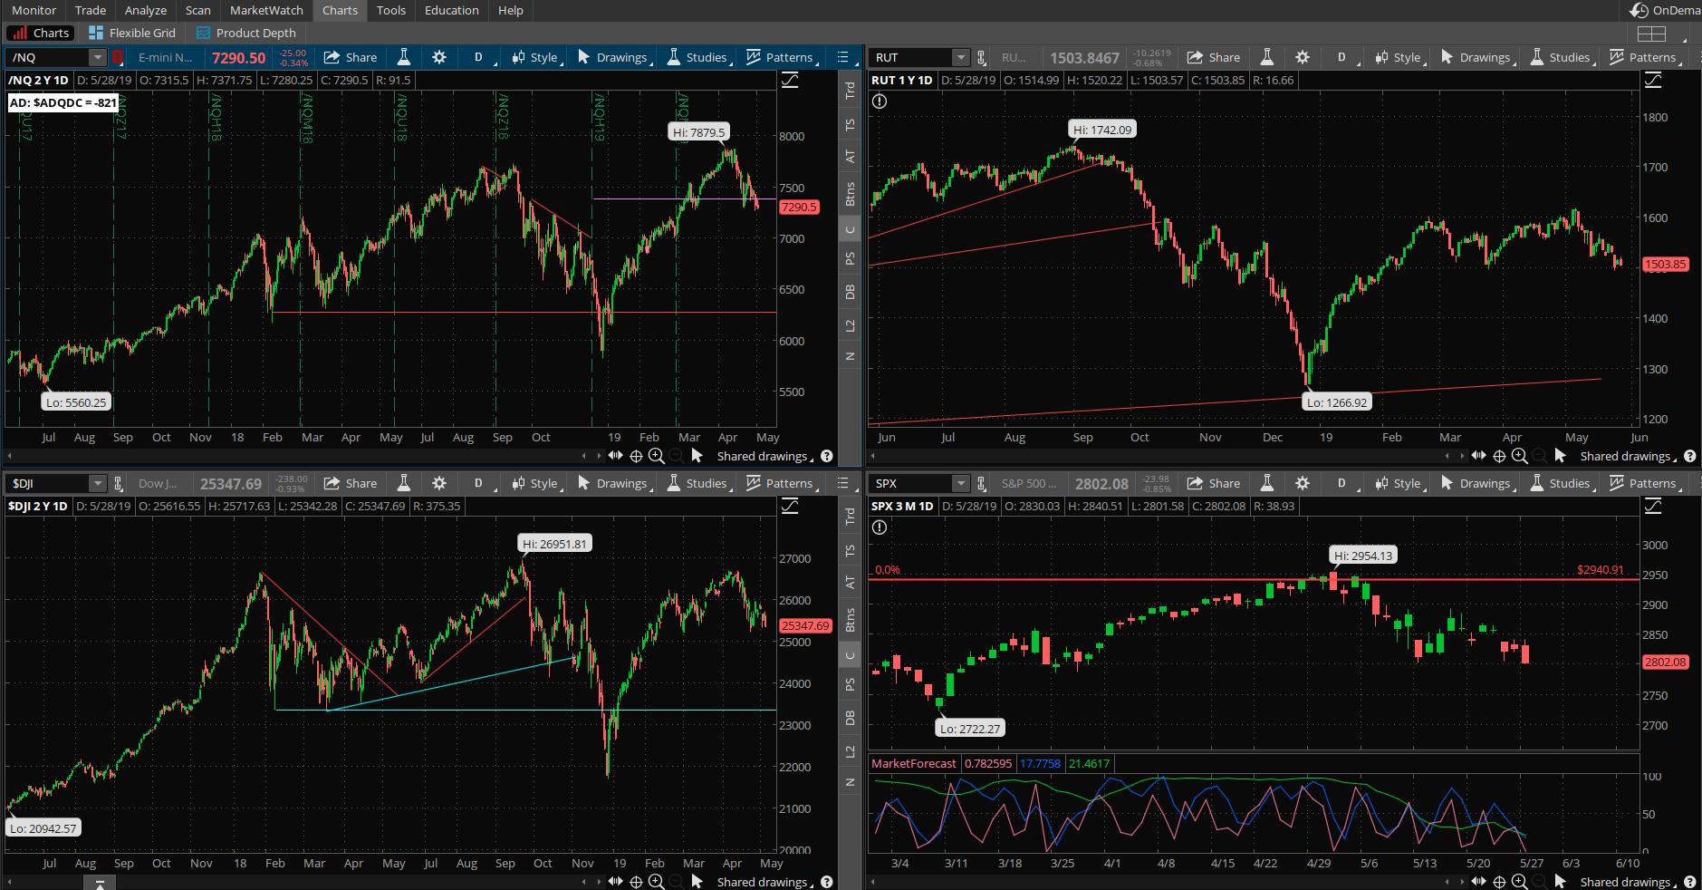Viewport: 1702px width, 890px height.
Task: Toggle the /NQ chart scale line icon
Action: [x=789, y=81]
